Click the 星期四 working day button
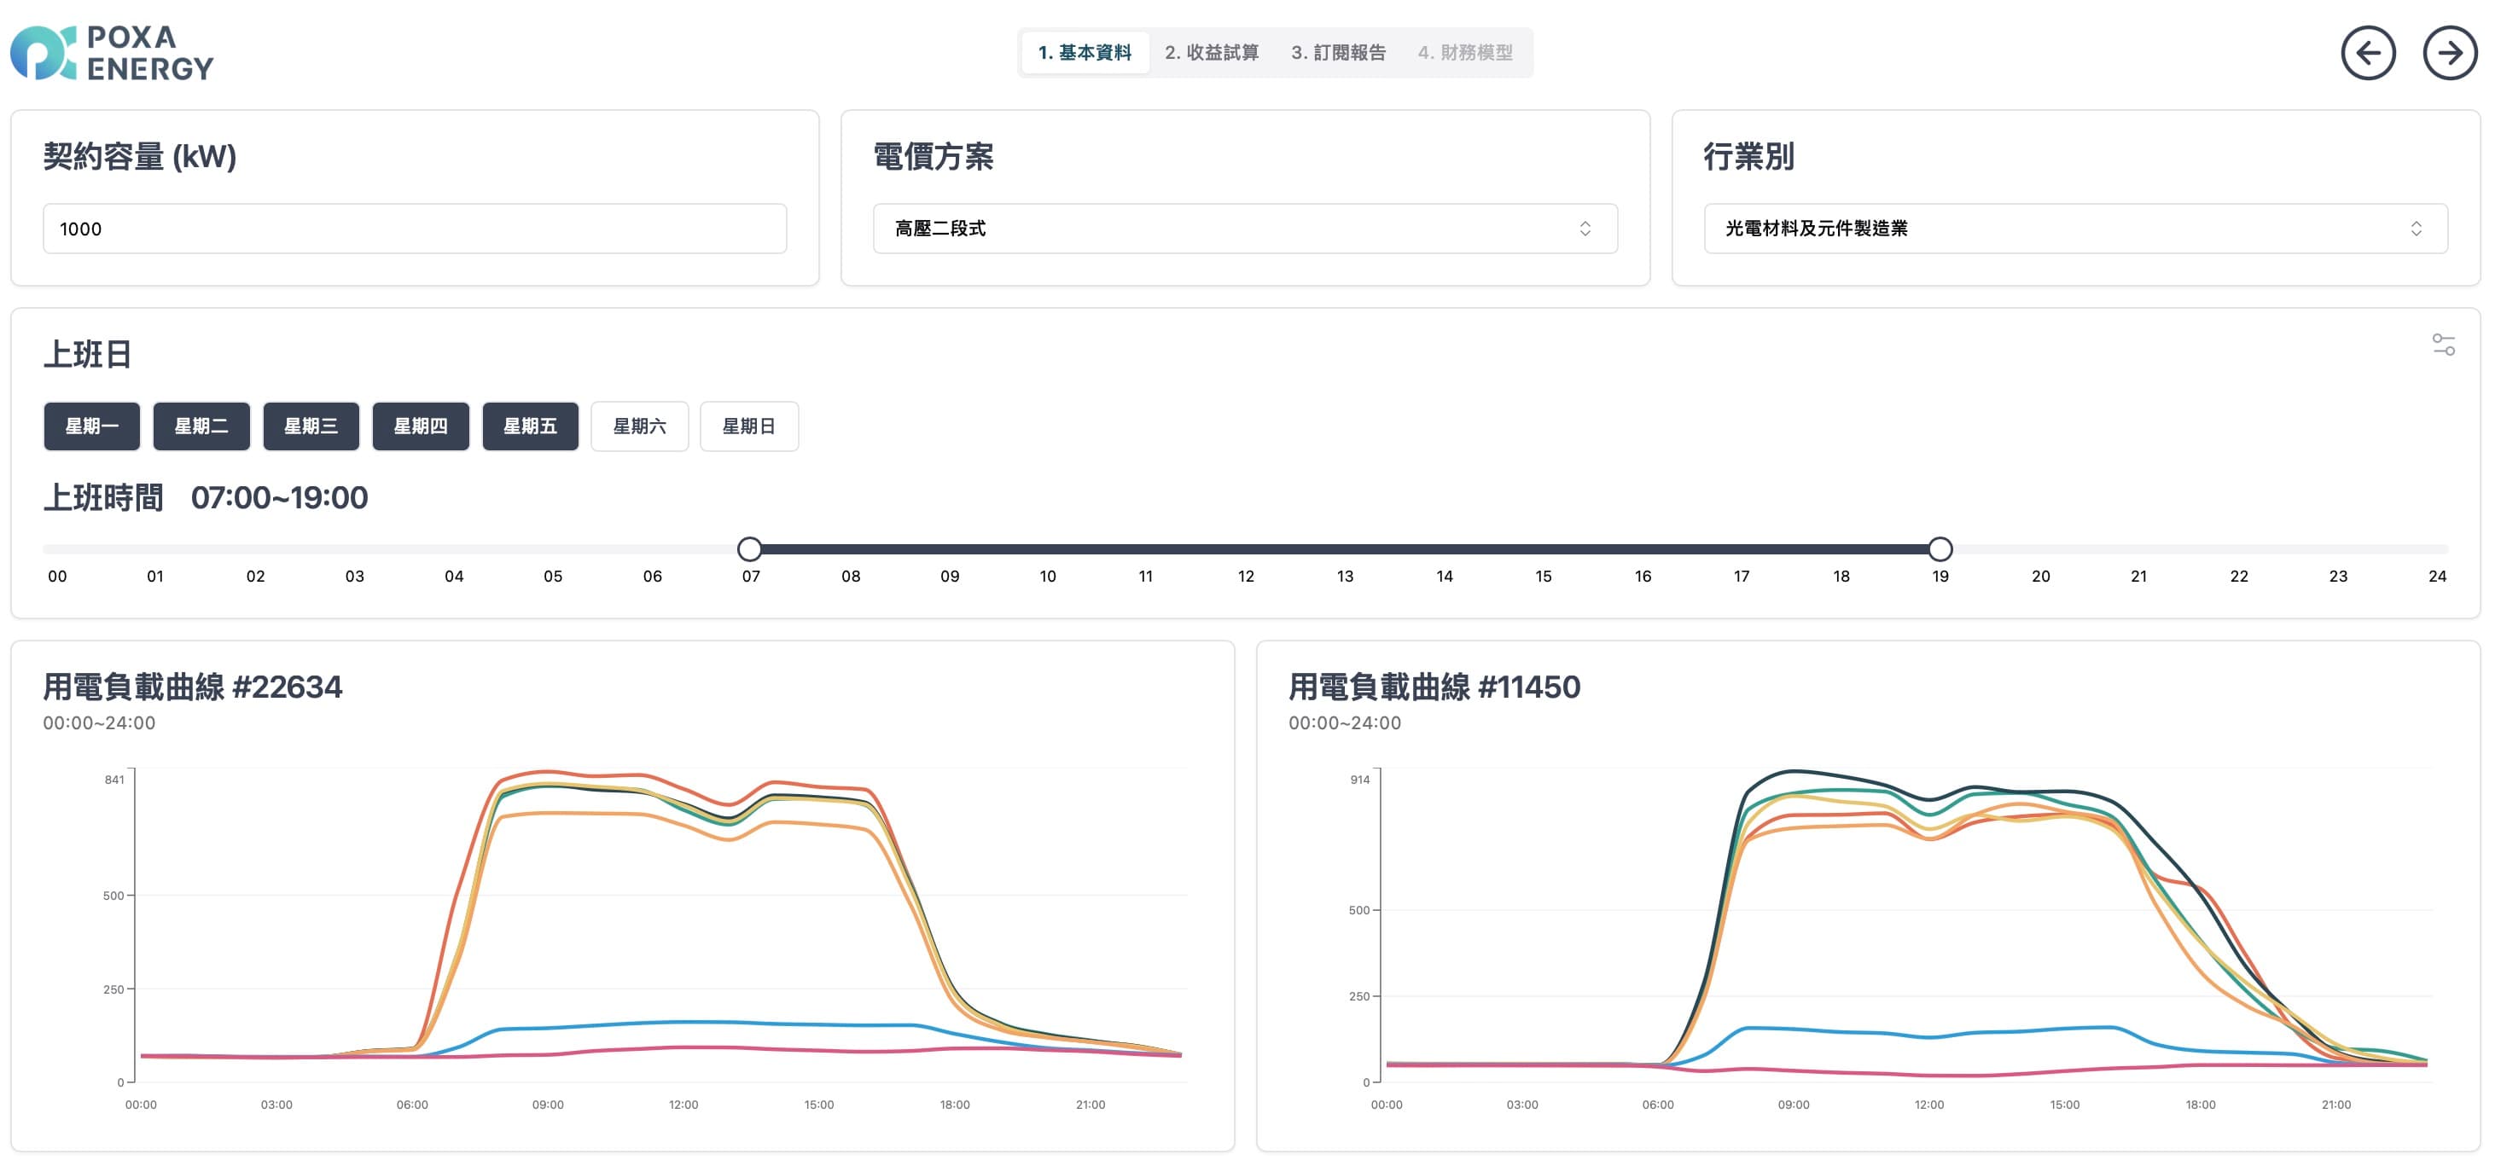 coord(420,426)
